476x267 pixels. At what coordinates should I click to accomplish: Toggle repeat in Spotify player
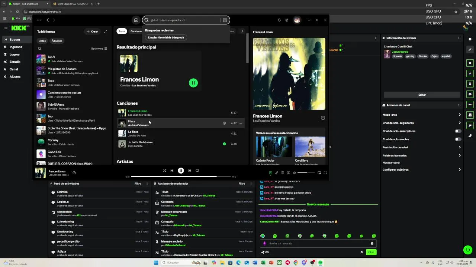(197, 171)
